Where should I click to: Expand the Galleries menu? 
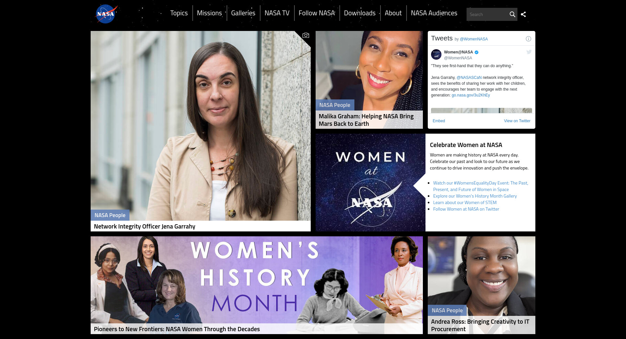tap(243, 13)
